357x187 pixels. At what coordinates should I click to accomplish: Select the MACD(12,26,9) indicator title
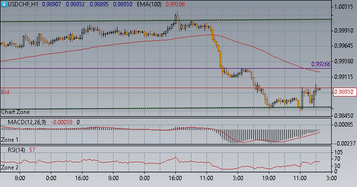tap(27, 122)
